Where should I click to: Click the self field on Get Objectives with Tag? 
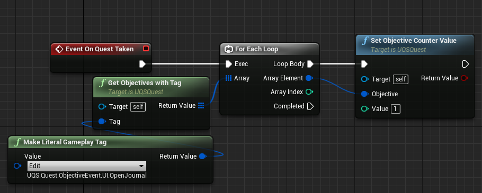(138, 107)
